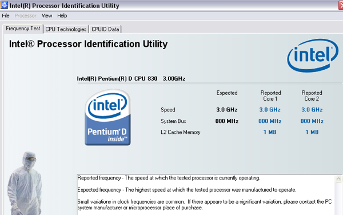Click the Core 2 L2 cache '1 MB'
Image resolution: width=343 pixels, height=215 pixels.
312,132
